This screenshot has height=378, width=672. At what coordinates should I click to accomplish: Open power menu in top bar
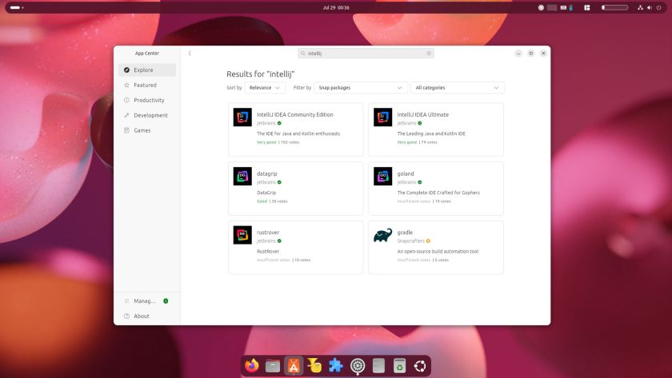tap(658, 7)
